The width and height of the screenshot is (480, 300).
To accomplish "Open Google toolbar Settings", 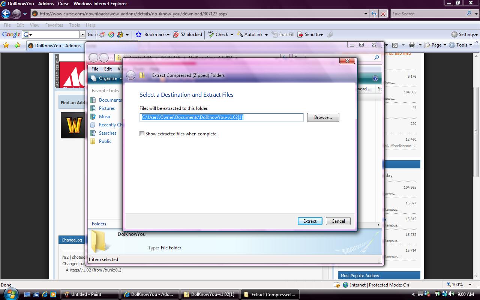I will tap(465, 34).
